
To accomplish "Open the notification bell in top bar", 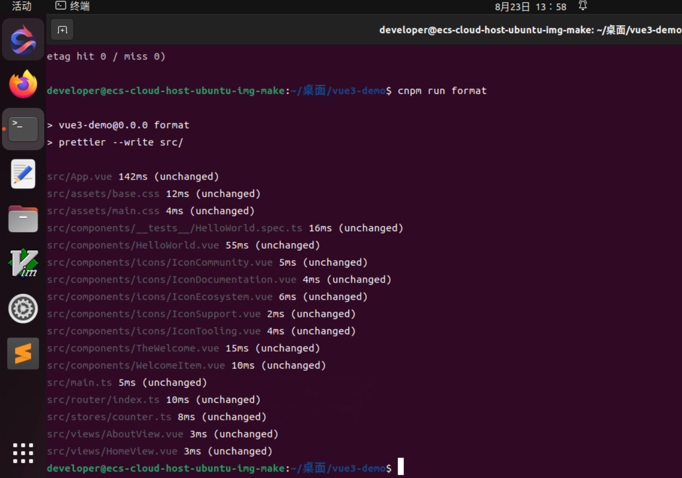I will [583, 6].
